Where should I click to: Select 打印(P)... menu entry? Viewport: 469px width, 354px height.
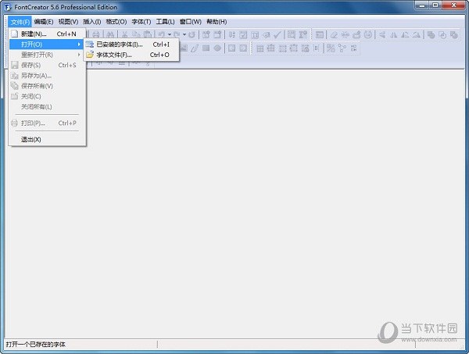(47, 123)
